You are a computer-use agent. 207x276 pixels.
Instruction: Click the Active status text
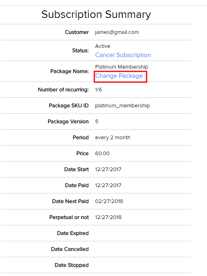coord(103,46)
